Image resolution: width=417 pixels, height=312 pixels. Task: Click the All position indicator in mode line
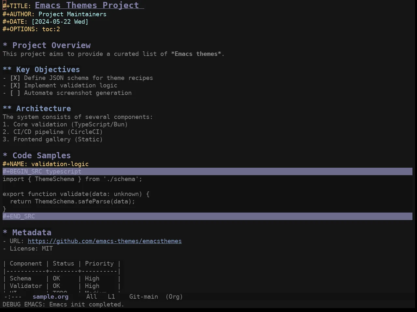[x=92, y=297]
